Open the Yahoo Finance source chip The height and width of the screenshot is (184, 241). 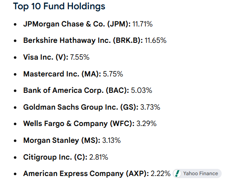[197, 173]
